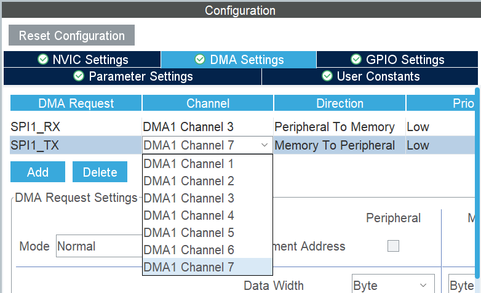Select the SPI1_RX request row
The width and height of the screenshot is (481, 293).
tap(76, 127)
